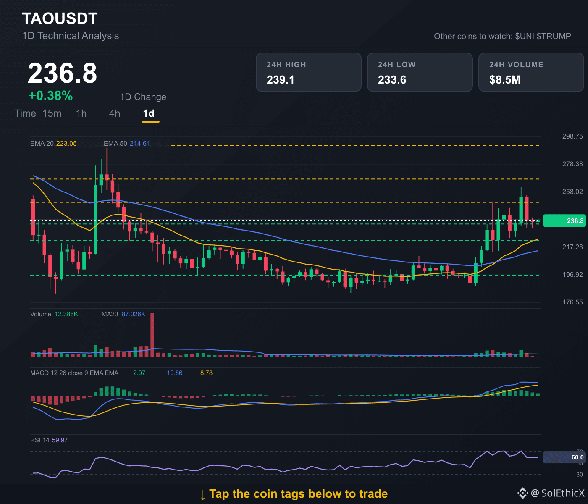Click the RSI 14 value 59.97

(x=60, y=440)
